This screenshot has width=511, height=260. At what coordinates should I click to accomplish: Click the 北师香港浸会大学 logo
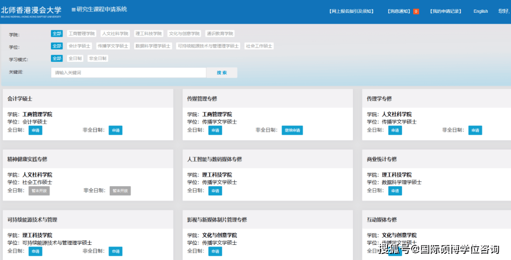click(x=31, y=11)
